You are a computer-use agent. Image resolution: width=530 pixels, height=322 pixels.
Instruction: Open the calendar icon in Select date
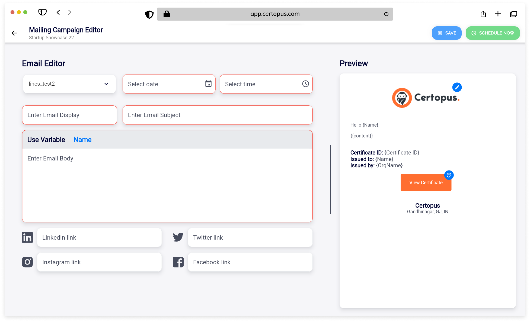click(208, 84)
